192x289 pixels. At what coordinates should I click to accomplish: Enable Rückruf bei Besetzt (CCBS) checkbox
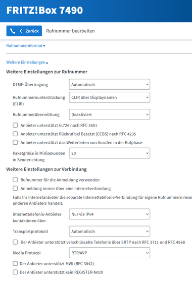click(x=15, y=134)
